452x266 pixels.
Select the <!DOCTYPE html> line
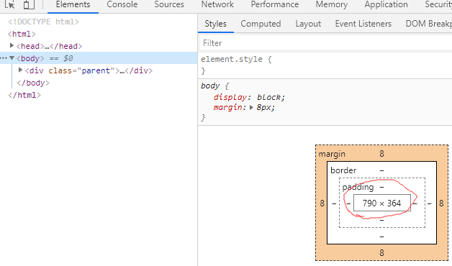pos(43,22)
